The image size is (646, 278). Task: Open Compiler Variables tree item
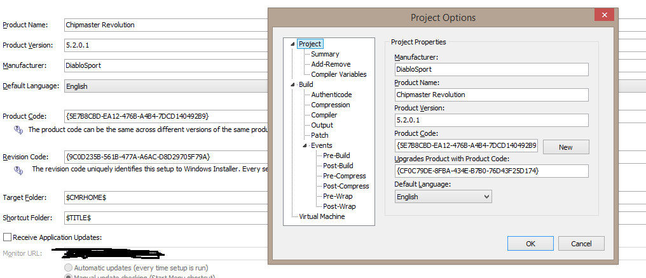[x=339, y=74]
